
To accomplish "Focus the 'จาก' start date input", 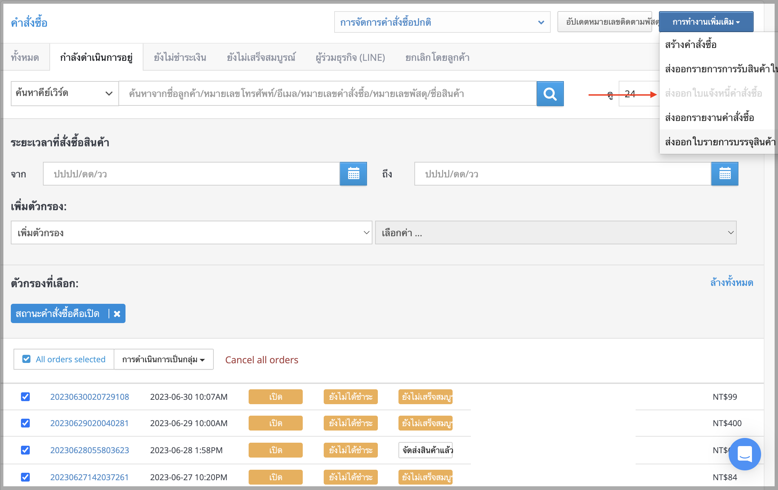I will coord(191,174).
